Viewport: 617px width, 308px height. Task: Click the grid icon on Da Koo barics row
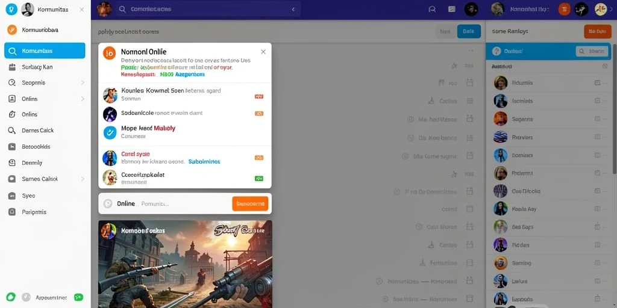tap(469, 138)
